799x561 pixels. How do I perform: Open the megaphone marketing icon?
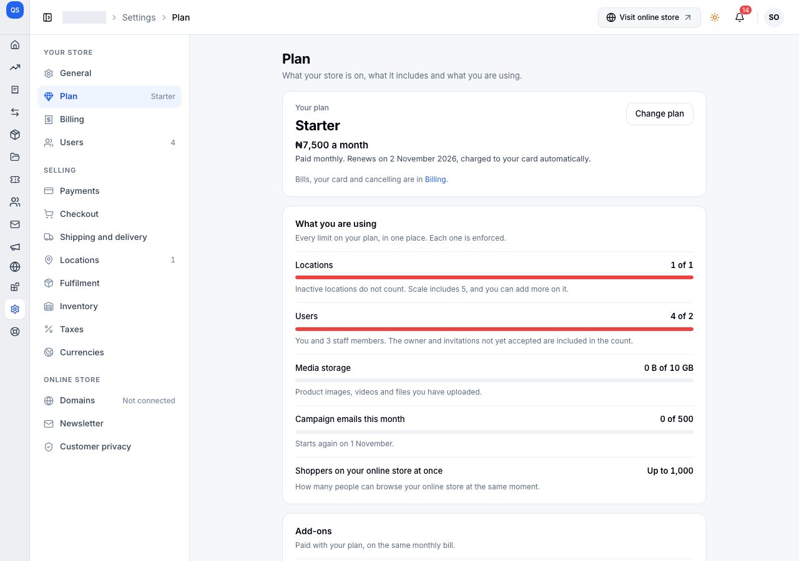pos(15,247)
